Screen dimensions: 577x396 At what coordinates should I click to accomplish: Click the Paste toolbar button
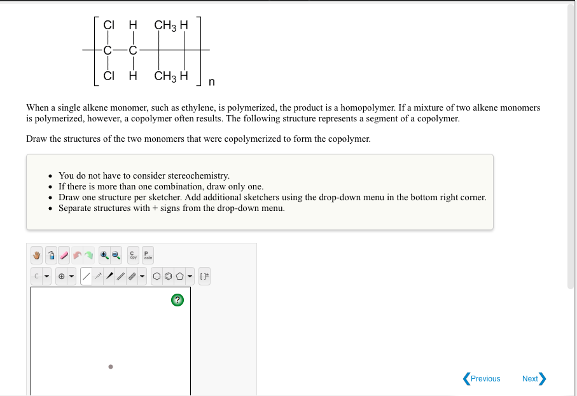(x=147, y=254)
